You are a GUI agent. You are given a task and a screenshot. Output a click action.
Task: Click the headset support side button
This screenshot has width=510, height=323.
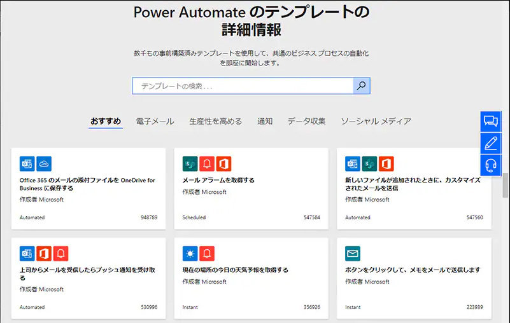coord(491,165)
